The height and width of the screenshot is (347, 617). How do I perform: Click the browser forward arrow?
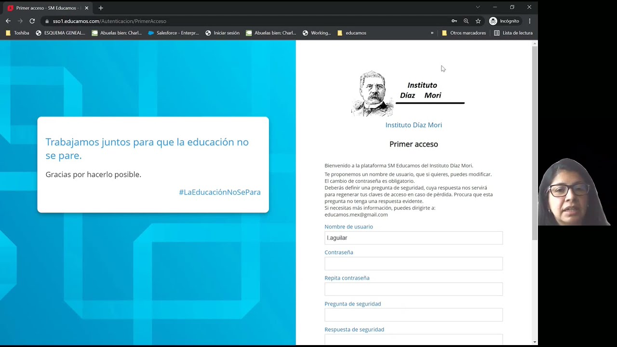[20, 21]
